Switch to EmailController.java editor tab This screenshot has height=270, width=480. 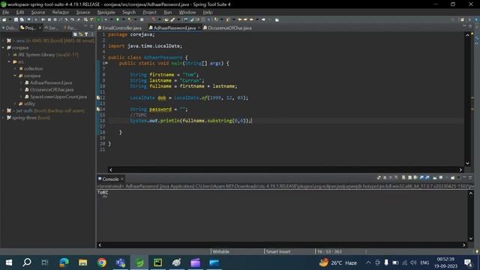point(120,28)
